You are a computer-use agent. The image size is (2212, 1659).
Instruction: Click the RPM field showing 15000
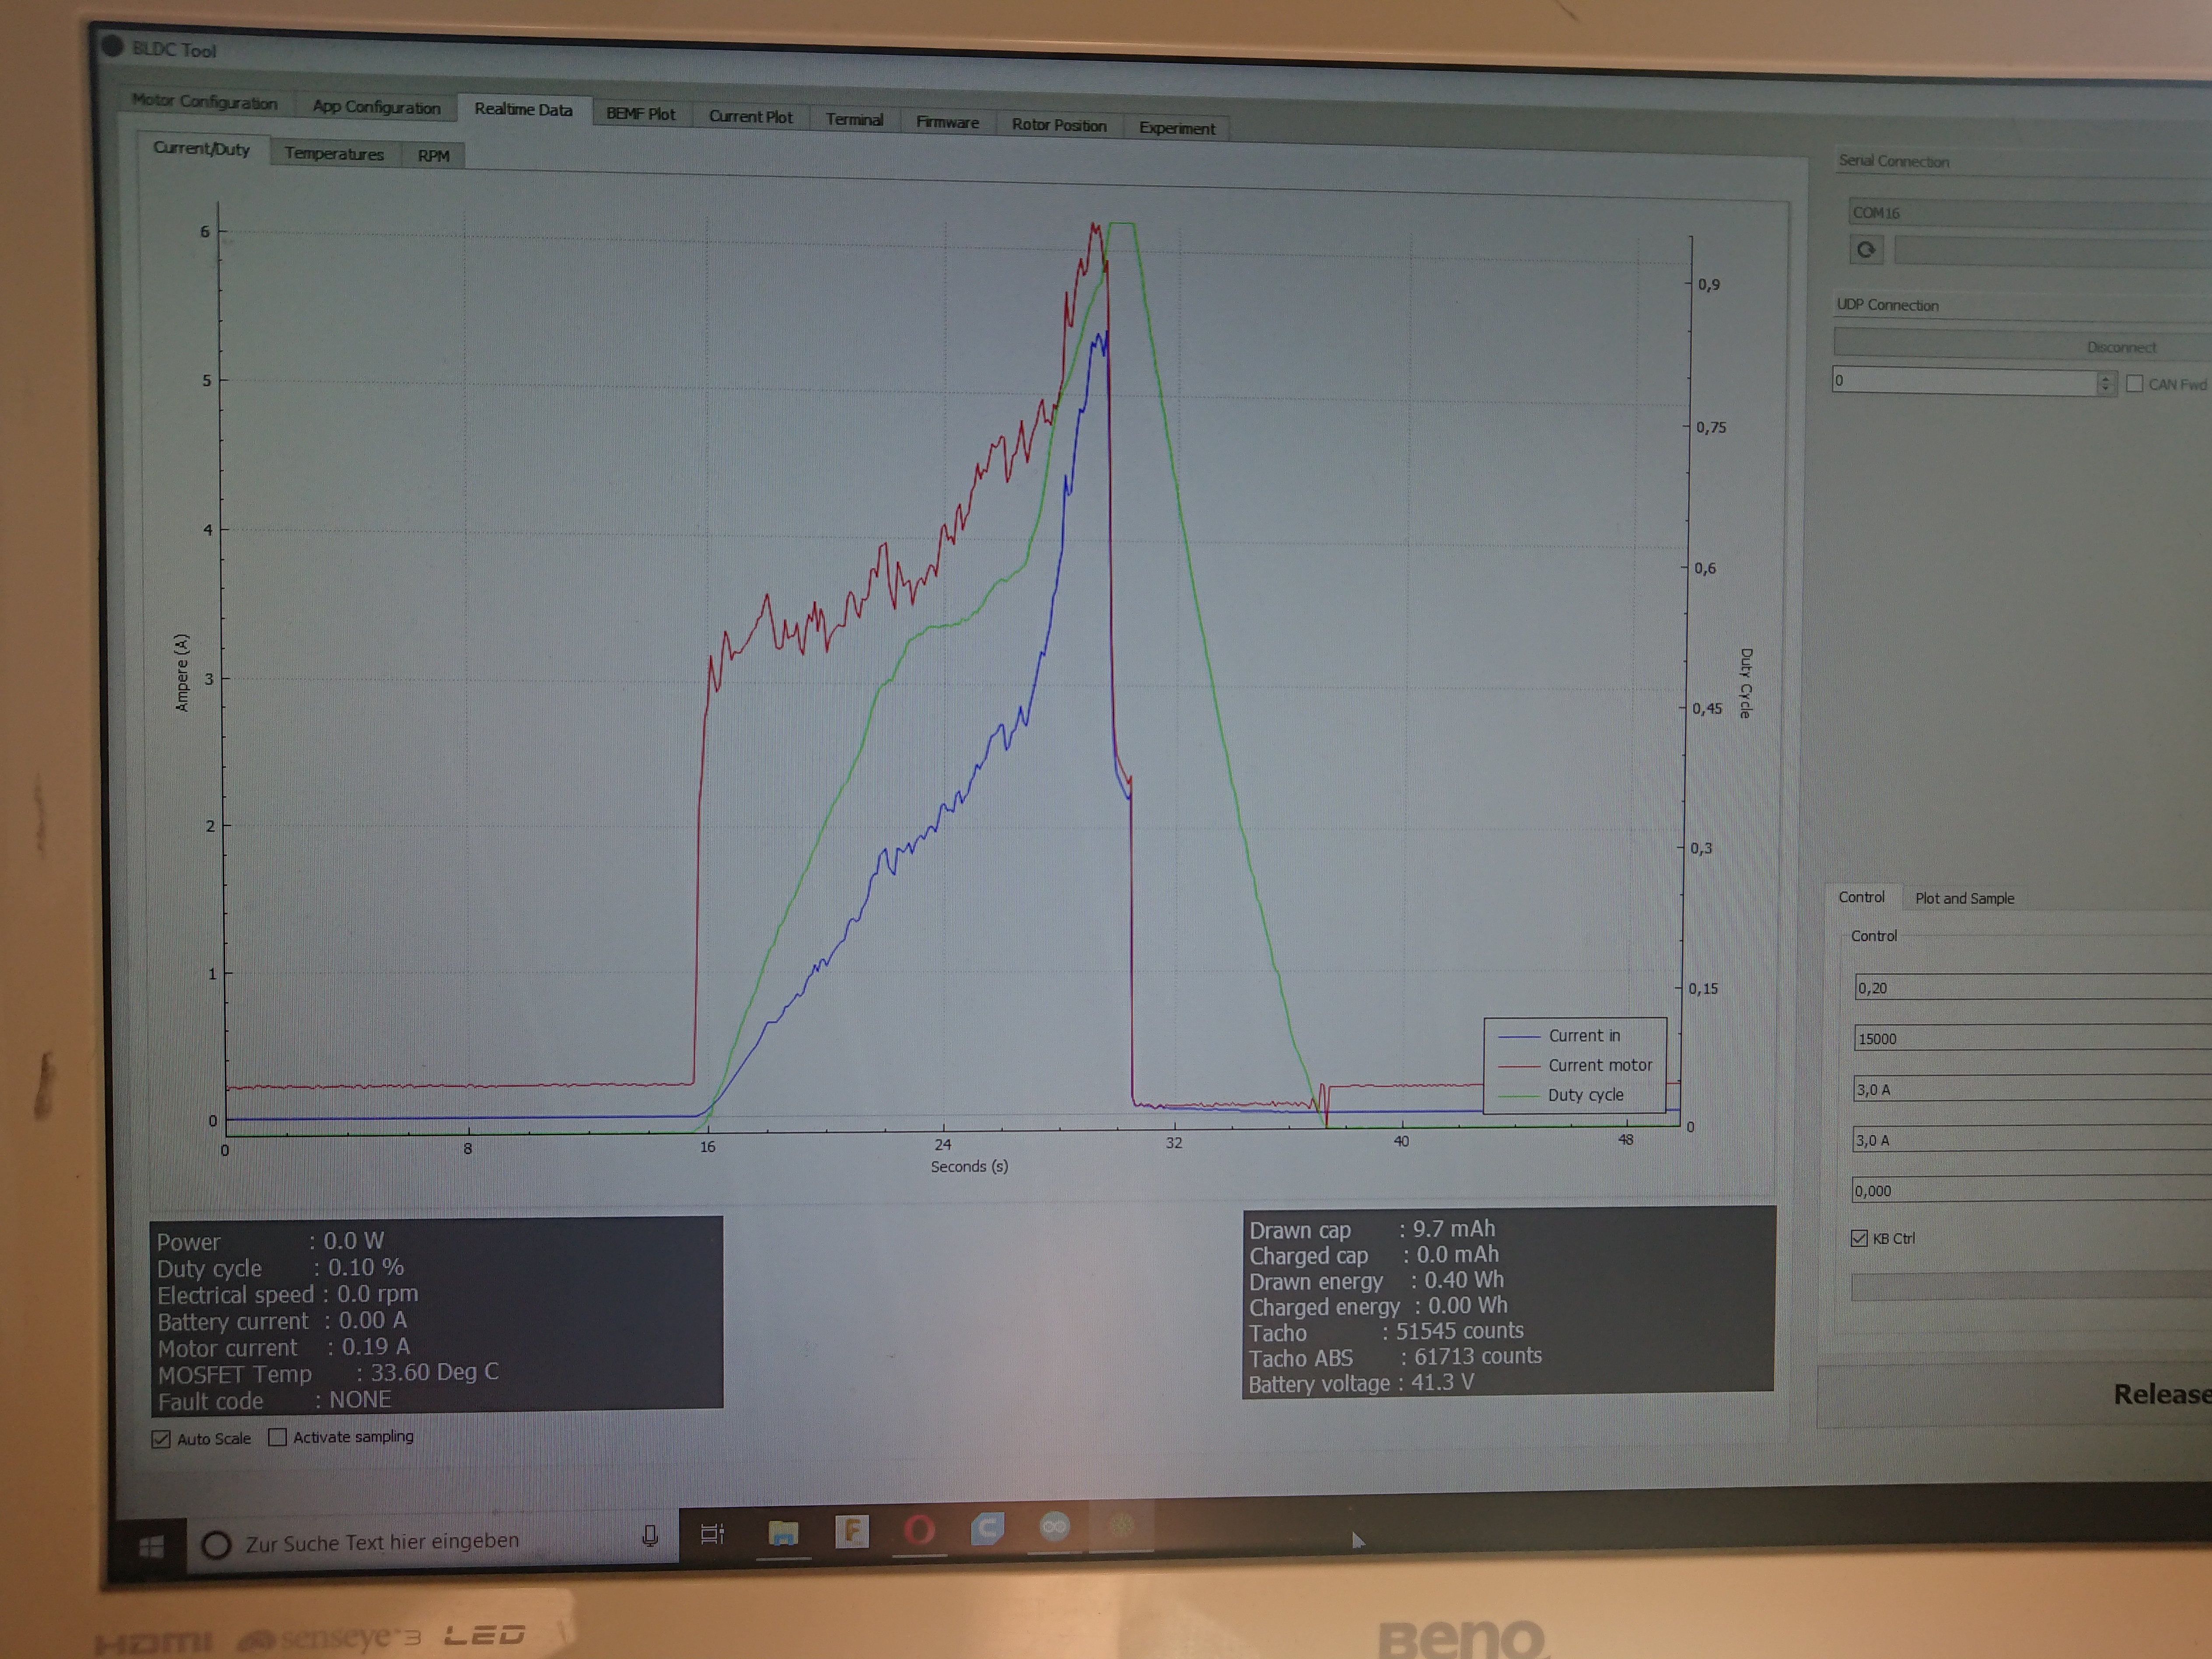pos(2032,1039)
